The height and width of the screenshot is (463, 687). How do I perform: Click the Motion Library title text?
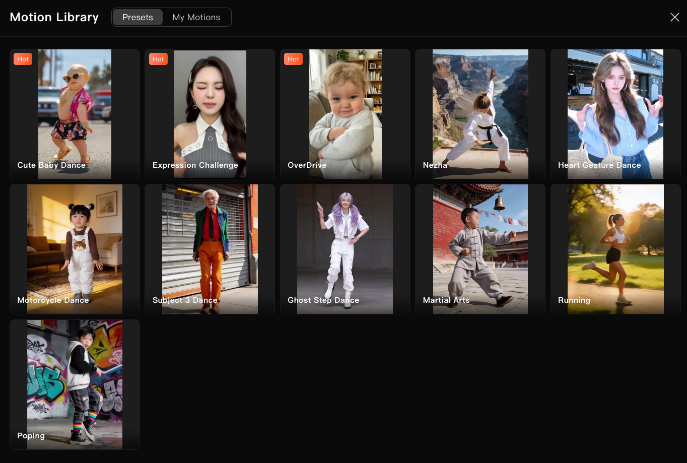click(54, 17)
